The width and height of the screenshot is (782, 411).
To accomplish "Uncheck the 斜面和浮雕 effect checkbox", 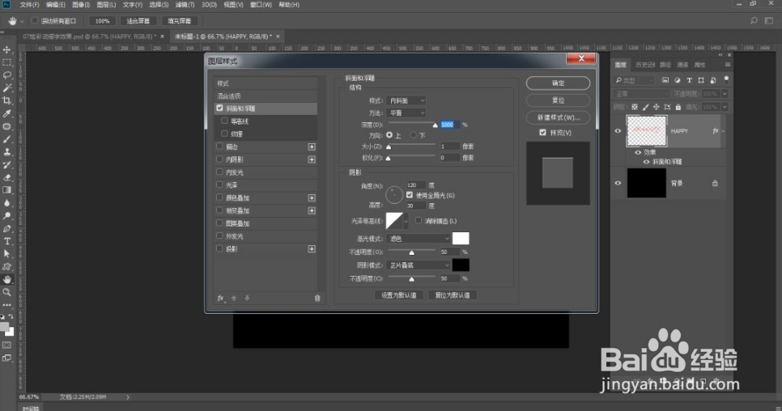I will tap(219, 108).
